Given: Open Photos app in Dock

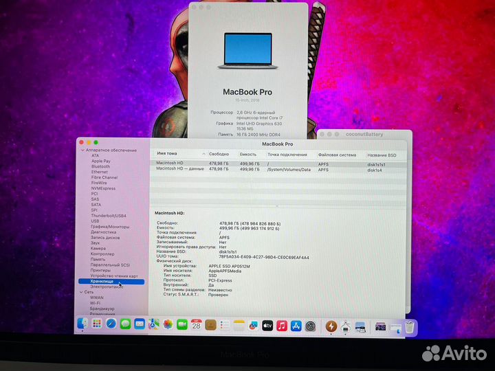Looking at the screenshot, I should tap(168, 324).
